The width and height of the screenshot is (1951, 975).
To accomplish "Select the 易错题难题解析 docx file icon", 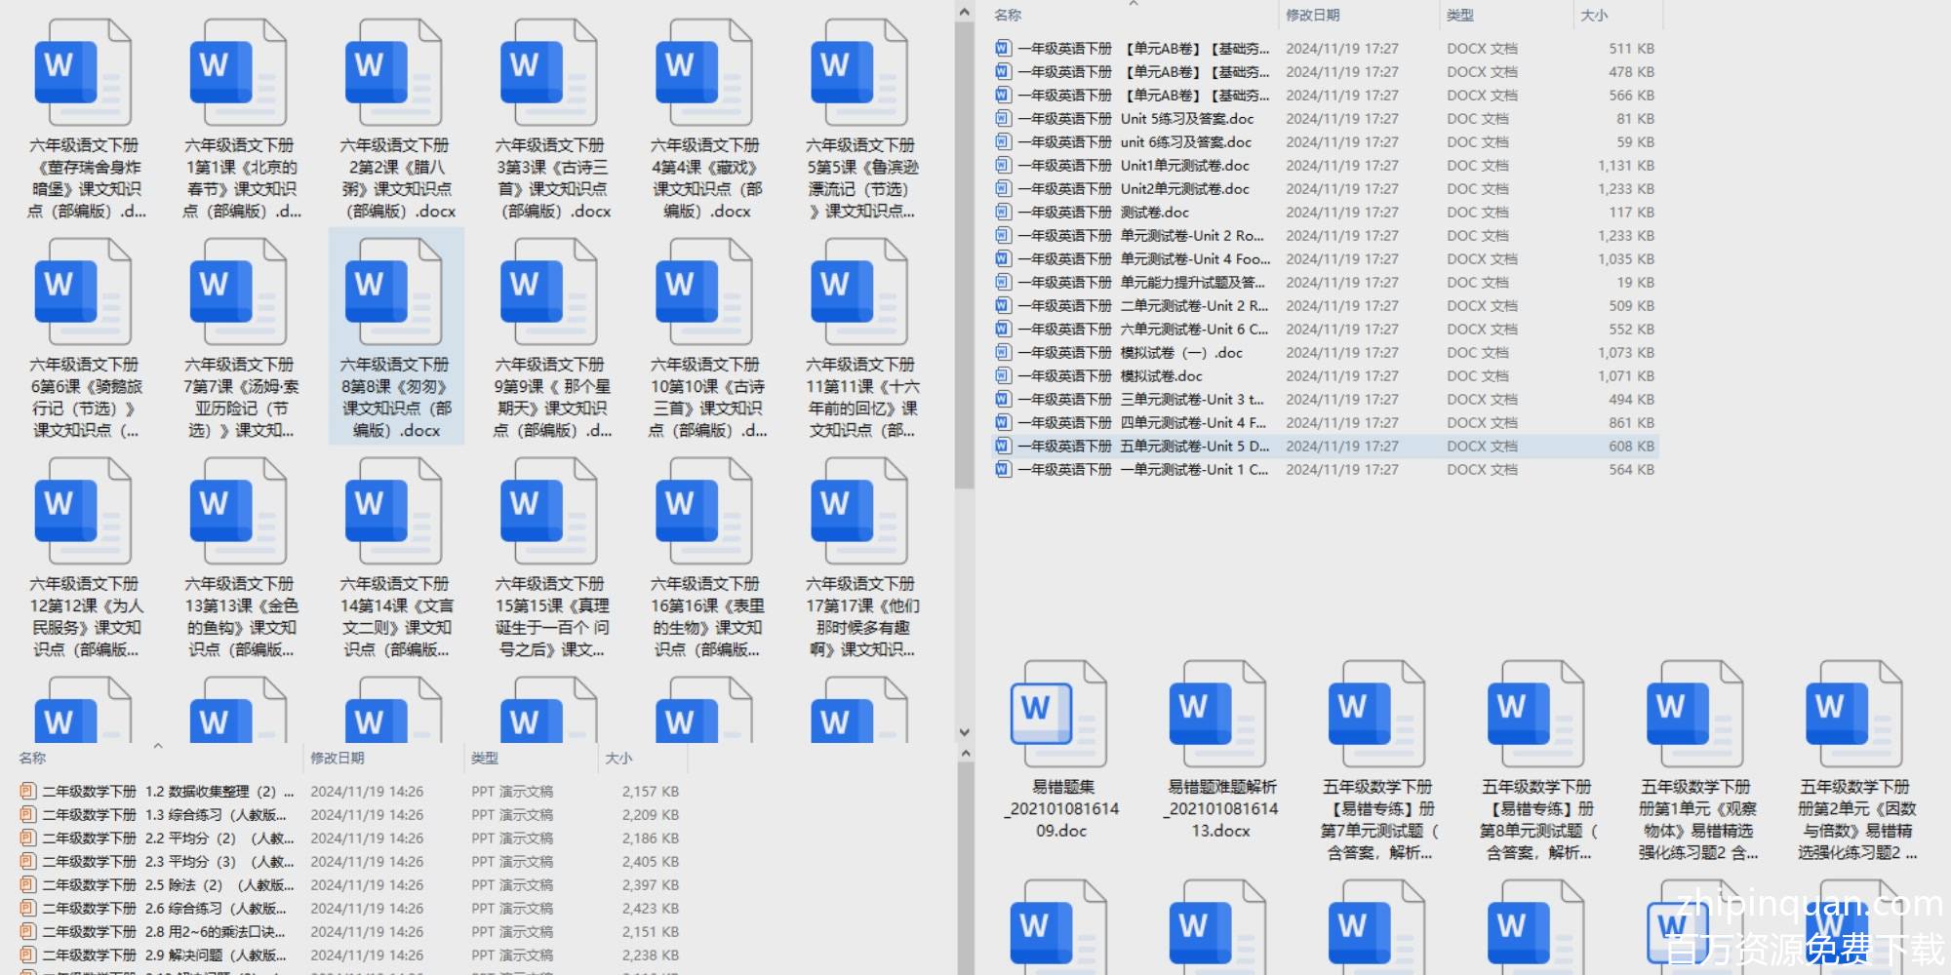I will pos(1221,714).
